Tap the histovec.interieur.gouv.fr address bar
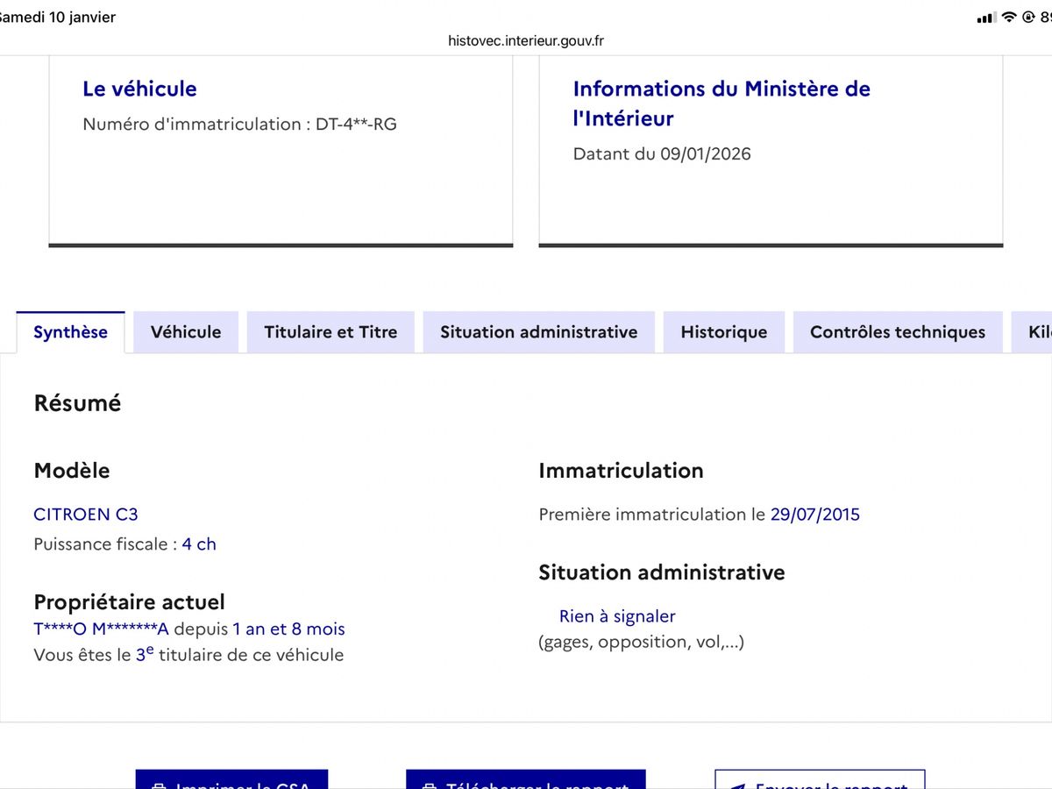Viewport: 1052px width, 789px height. coord(526,39)
